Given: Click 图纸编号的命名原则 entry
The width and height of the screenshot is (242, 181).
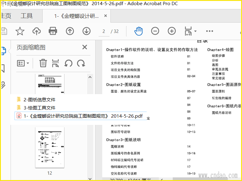Looking at the screenshot, I should click(125, 153).
